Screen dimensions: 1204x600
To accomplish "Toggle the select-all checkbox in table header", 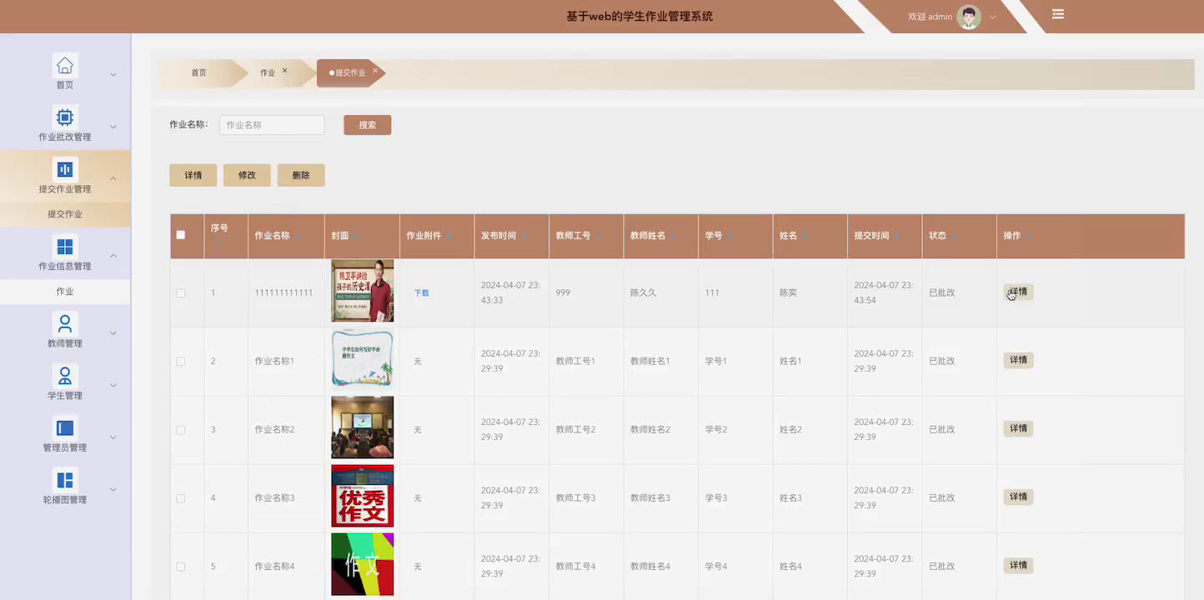I will pos(180,236).
